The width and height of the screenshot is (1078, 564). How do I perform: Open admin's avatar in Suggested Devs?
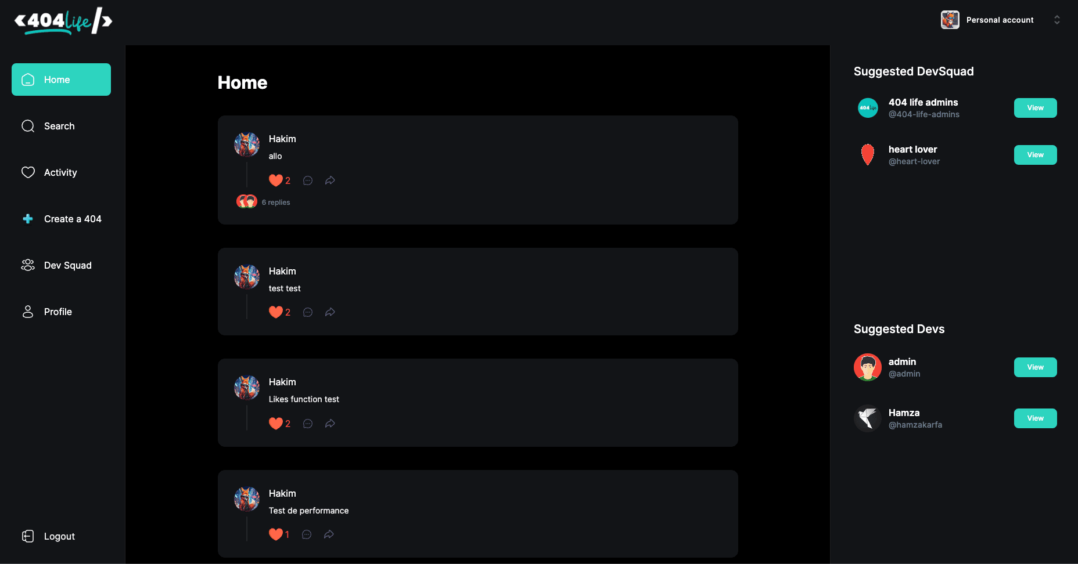pyautogui.click(x=868, y=367)
